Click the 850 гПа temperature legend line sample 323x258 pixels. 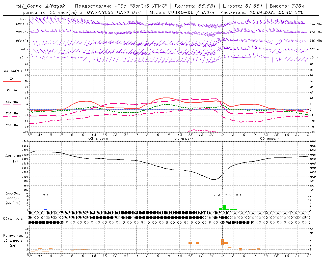click(x=12, y=105)
